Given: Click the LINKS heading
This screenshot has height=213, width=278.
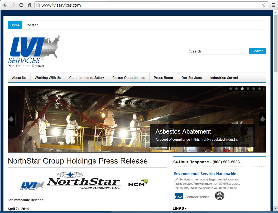Looking at the screenshot, I should click(x=180, y=208).
